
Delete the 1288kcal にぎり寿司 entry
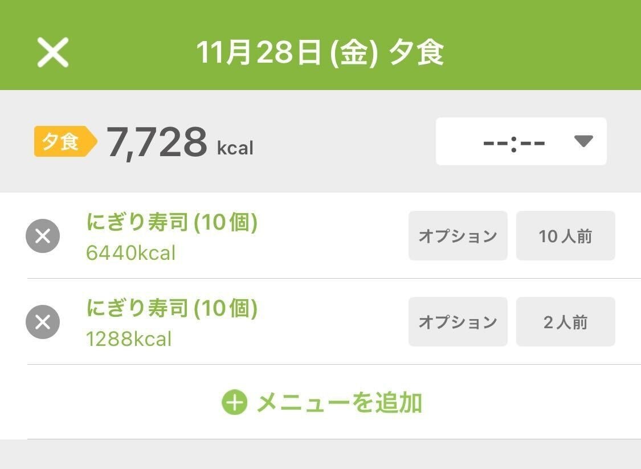43,322
